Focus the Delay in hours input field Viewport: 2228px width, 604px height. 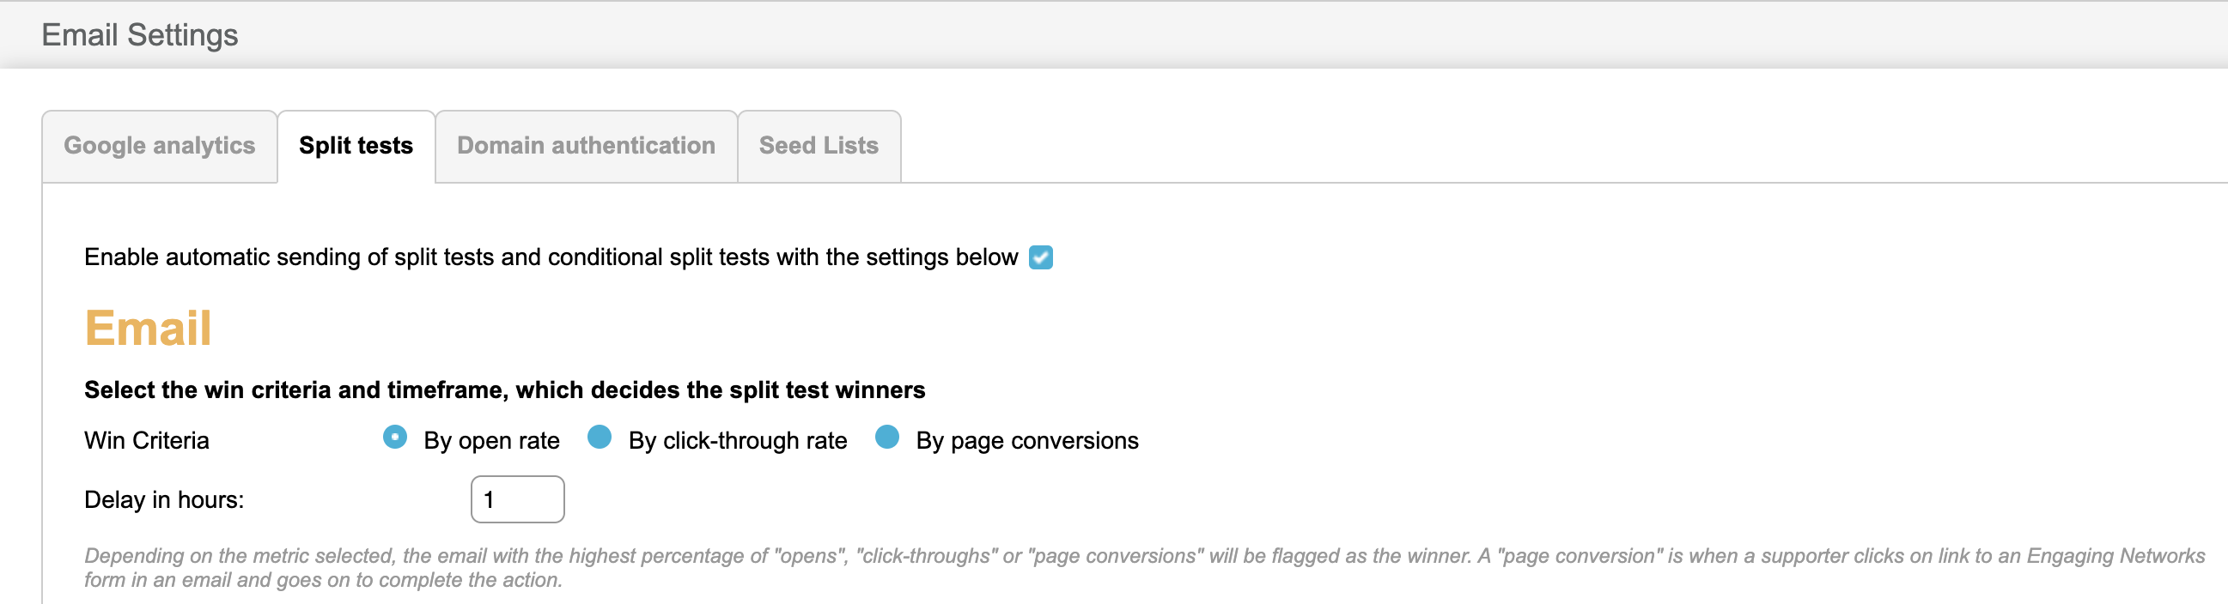pos(517,499)
